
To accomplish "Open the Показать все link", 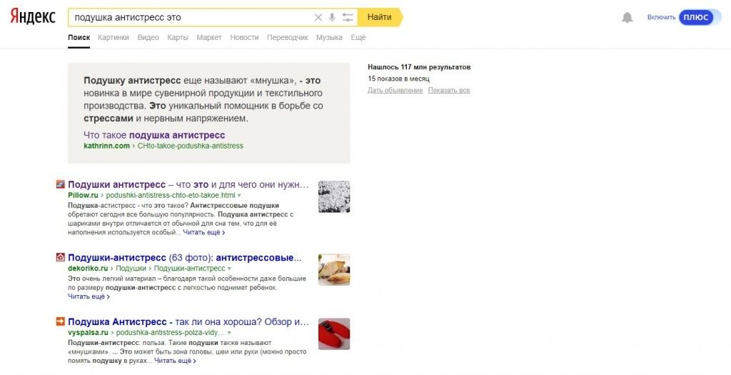I will click(449, 90).
